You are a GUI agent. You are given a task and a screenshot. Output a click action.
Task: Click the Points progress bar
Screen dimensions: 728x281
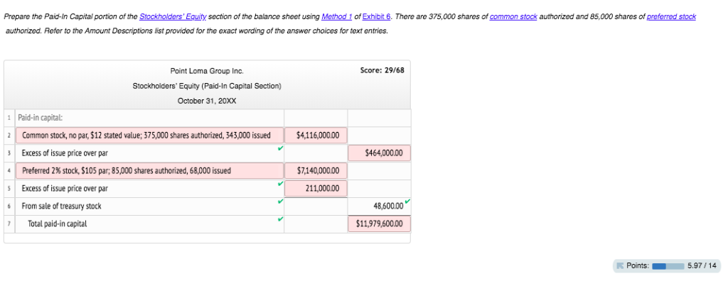pyautogui.click(x=668, y=265)
